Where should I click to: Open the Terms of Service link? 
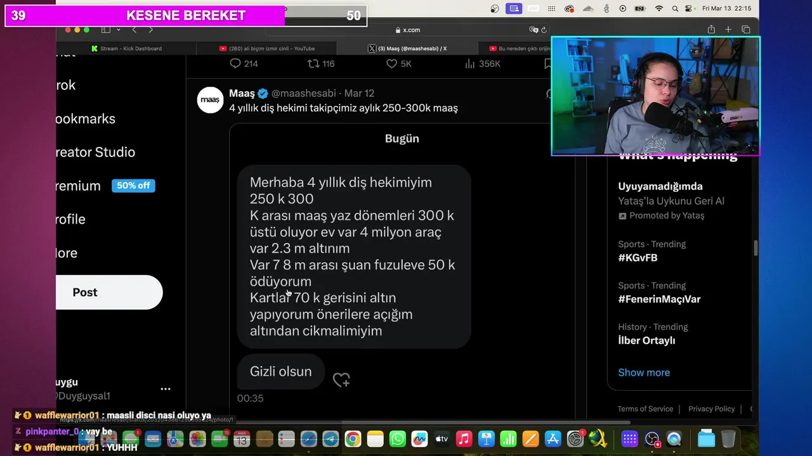[645, 408]
